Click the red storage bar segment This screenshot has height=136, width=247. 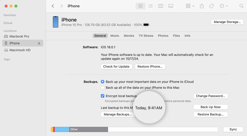(54, 129)
